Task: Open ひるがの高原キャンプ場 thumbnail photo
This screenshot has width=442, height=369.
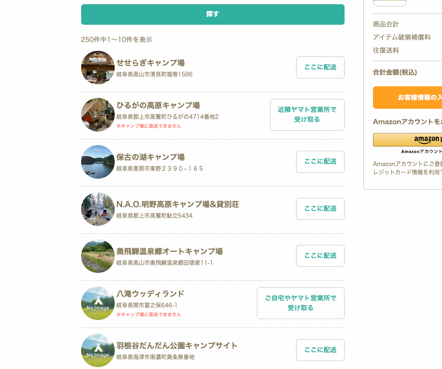Action: point(98,115)
